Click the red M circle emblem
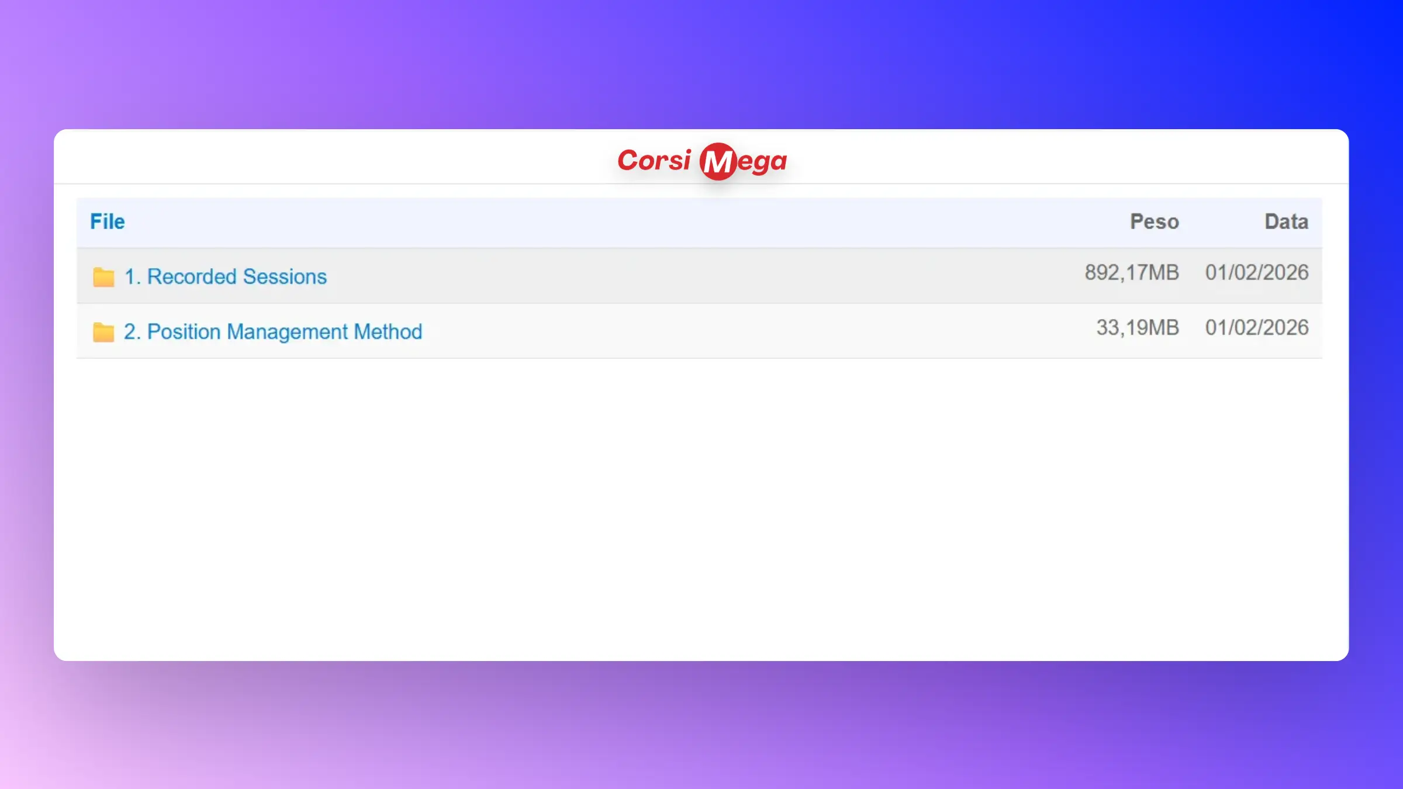1403x789 pixels. pos(717,161)
